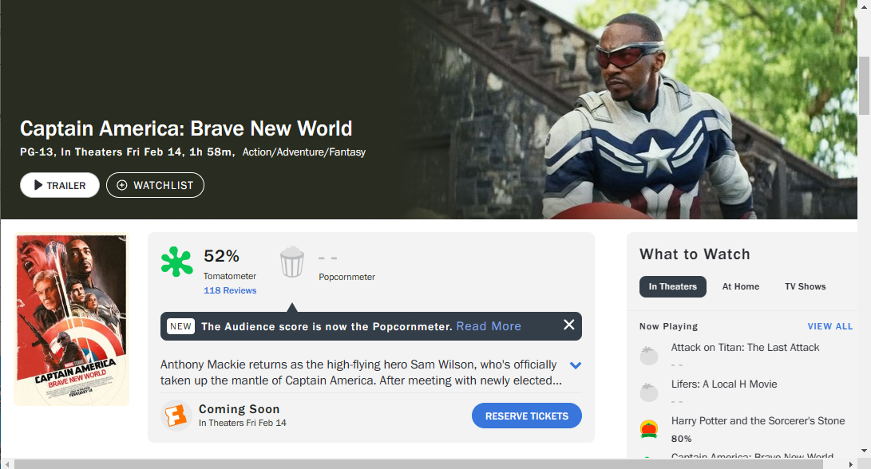
Task: Click the empty popcorn bucket icon
Action: click(x=291, y=262)
